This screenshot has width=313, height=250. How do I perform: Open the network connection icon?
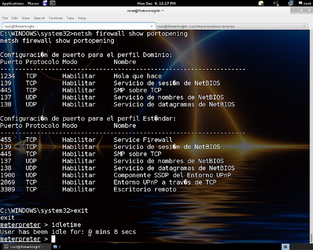click(291, 3)
